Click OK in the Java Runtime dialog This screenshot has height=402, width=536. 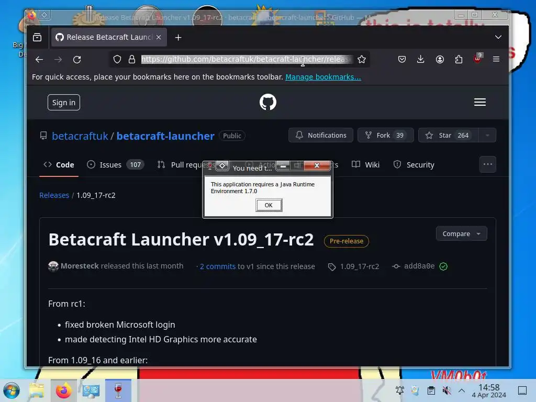coord(269,205)
